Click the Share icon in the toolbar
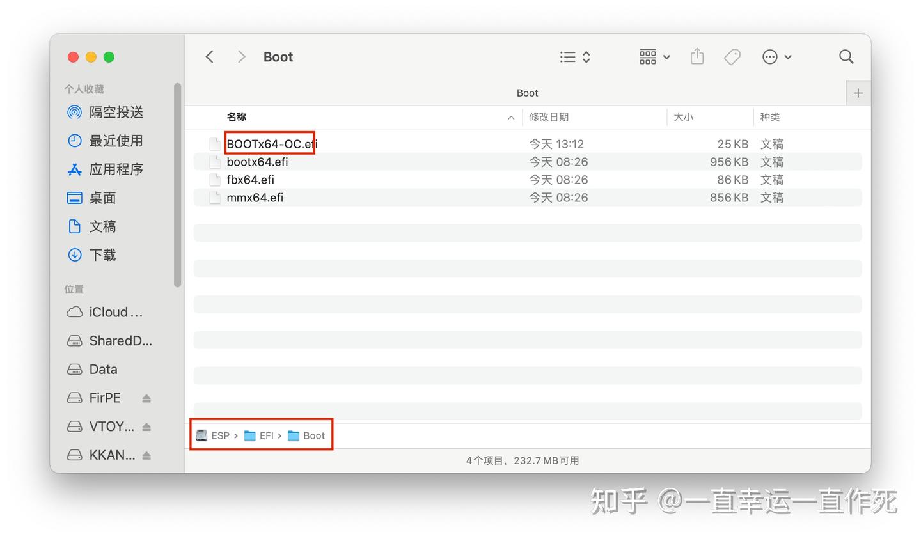 point(697,56)
